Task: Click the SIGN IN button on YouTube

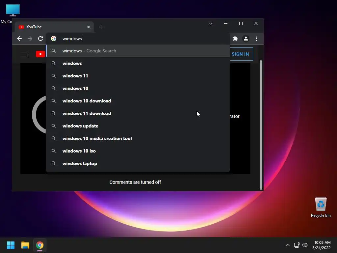Action: pos(240,54)
